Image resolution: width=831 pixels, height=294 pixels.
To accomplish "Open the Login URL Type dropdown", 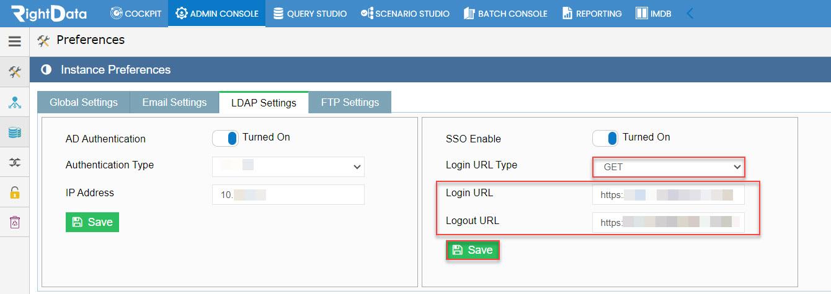I will tap(667, 167).
